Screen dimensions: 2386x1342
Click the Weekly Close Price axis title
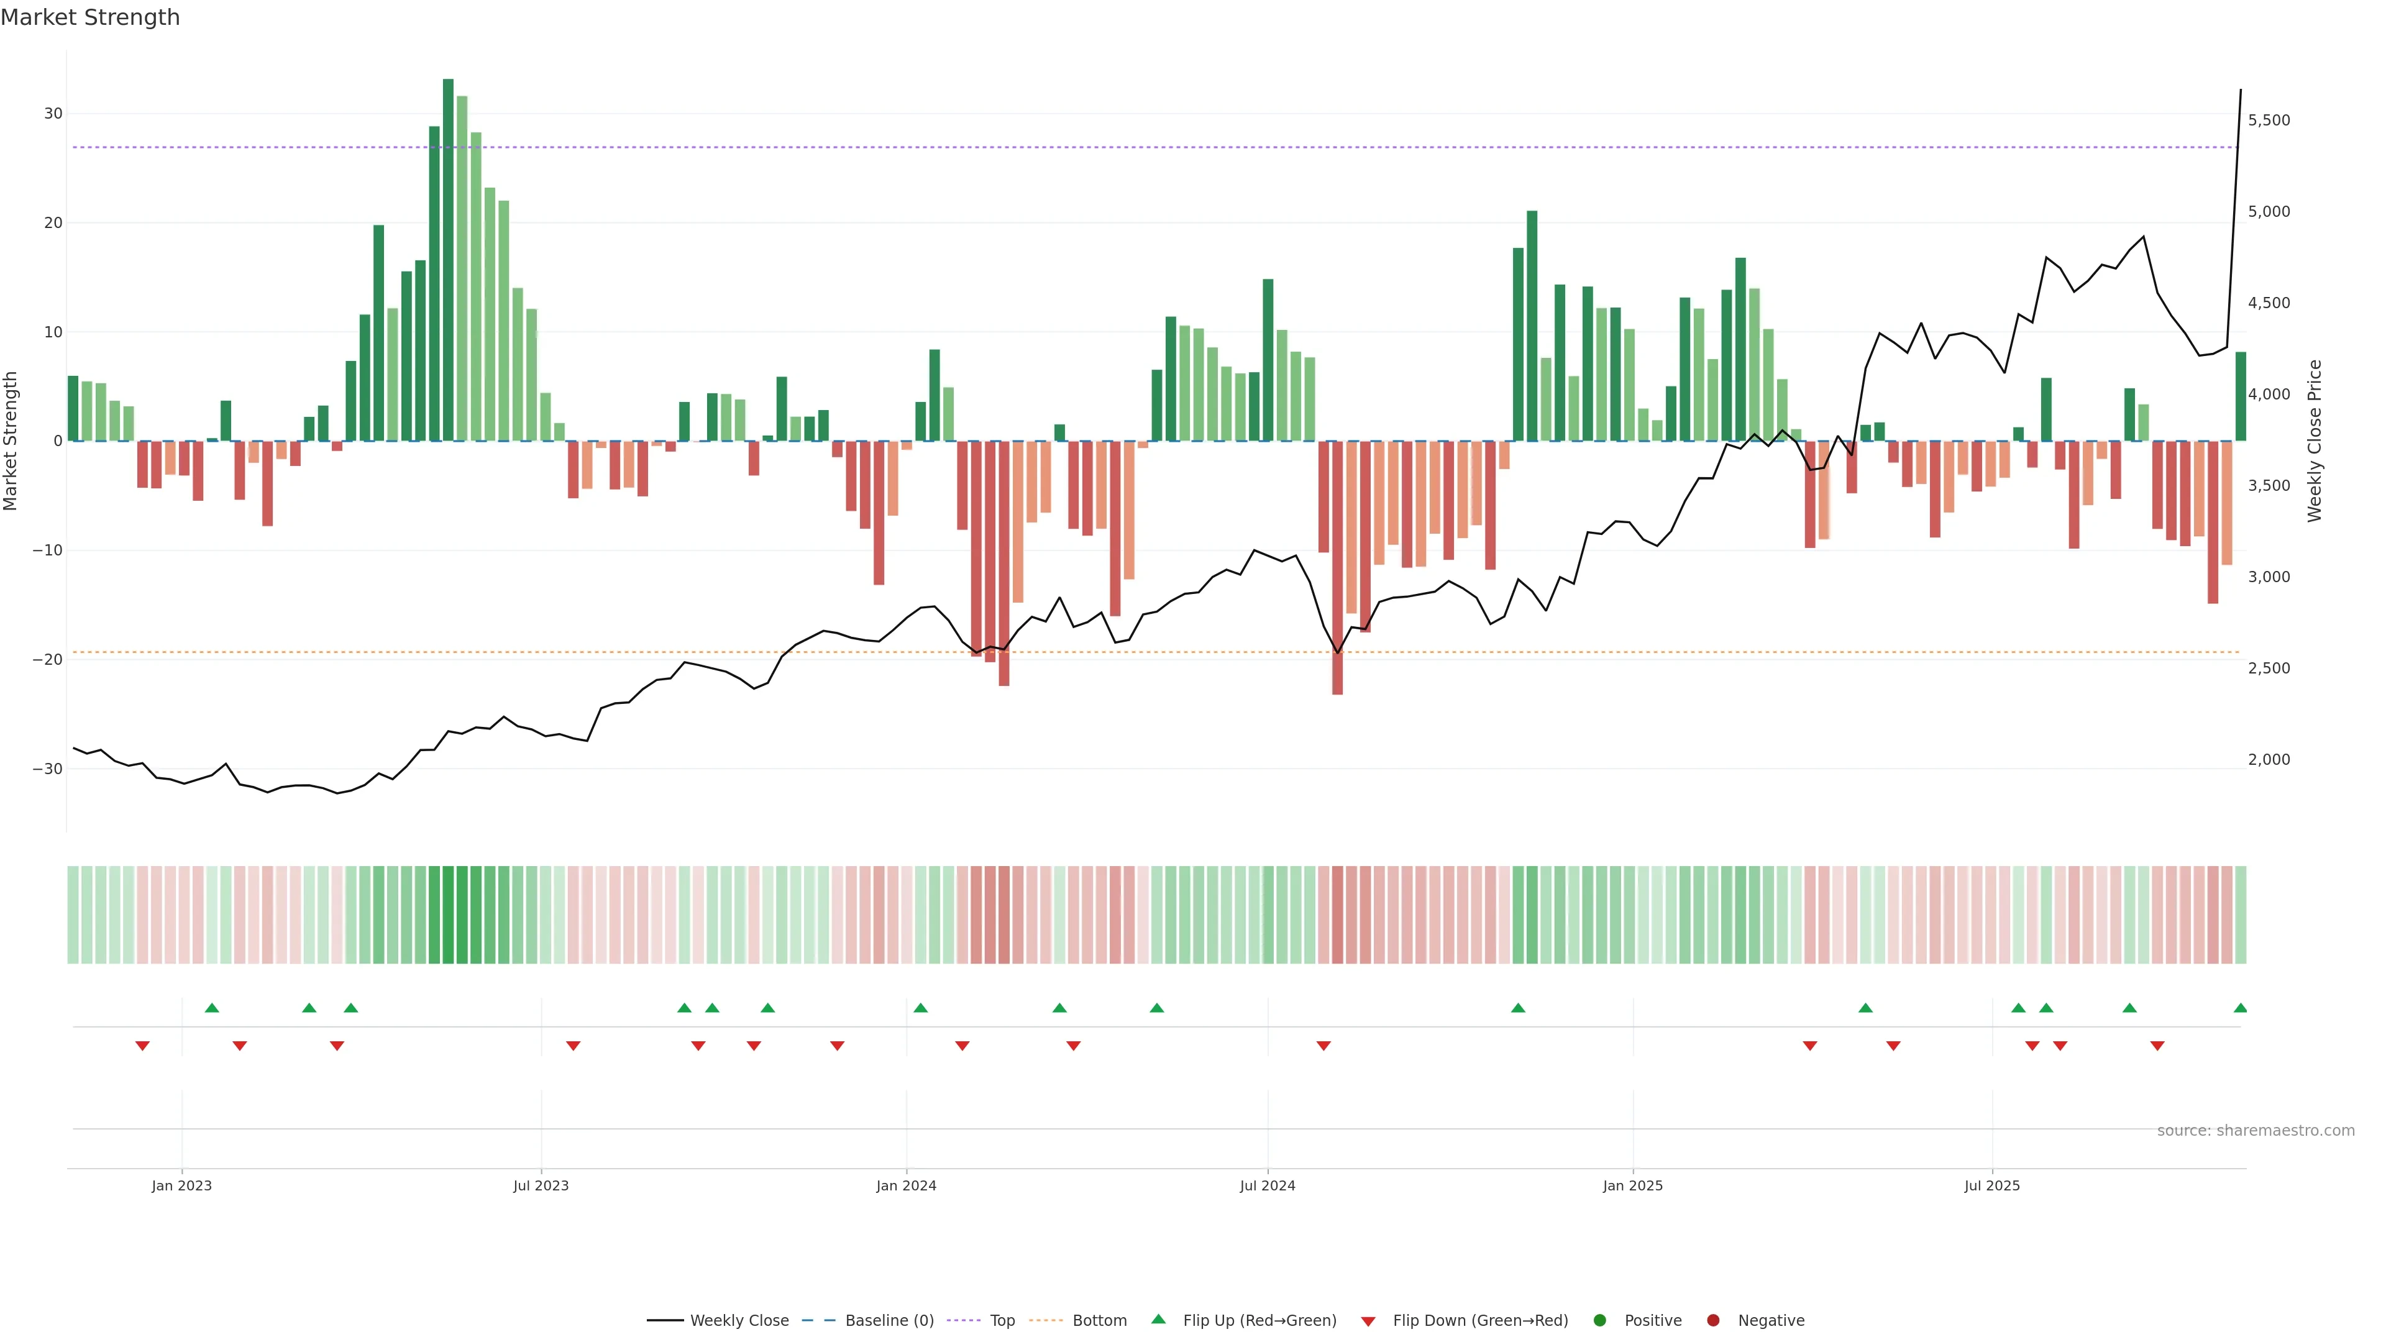[x=2315, y=441]
